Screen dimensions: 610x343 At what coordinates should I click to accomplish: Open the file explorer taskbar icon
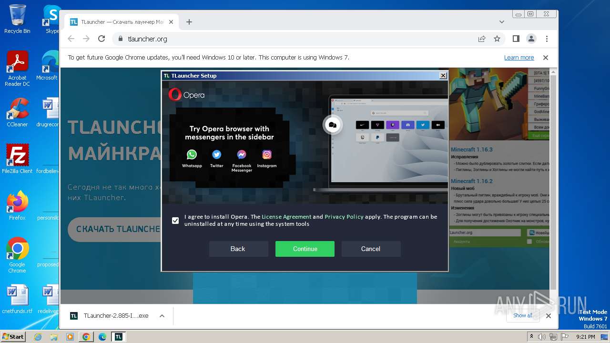click(54, 337)
